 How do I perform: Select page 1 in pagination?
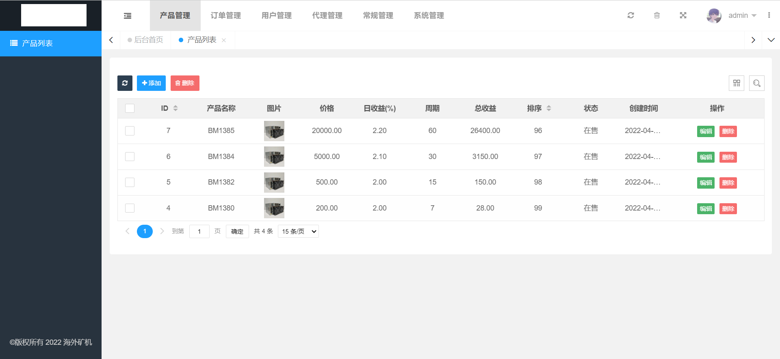point(145,231)
